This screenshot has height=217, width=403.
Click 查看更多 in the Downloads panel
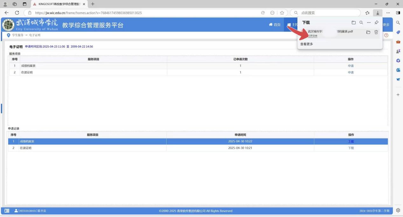pos(307,44)
